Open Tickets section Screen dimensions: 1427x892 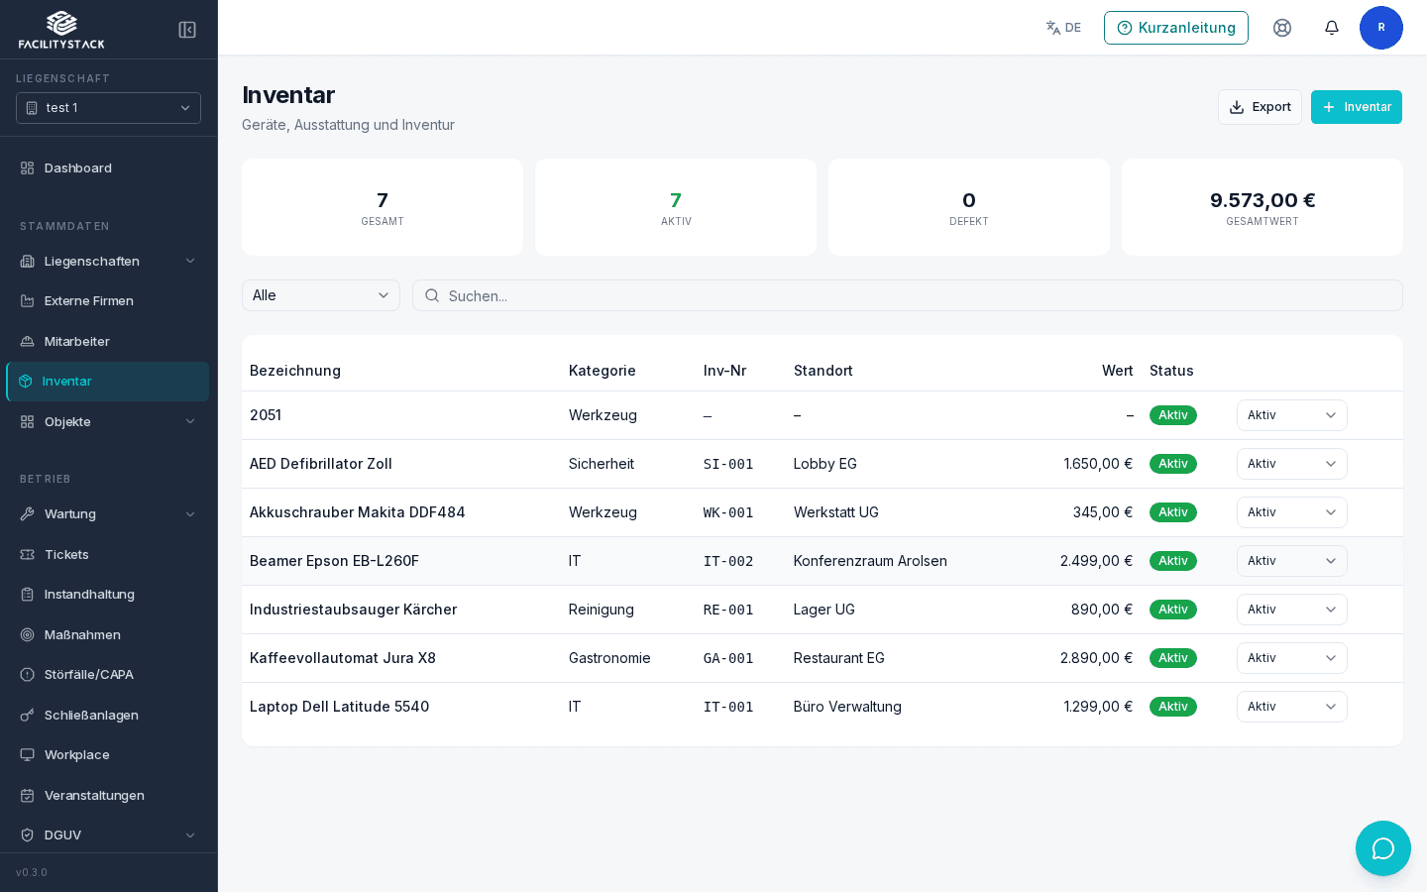point(109,555)
